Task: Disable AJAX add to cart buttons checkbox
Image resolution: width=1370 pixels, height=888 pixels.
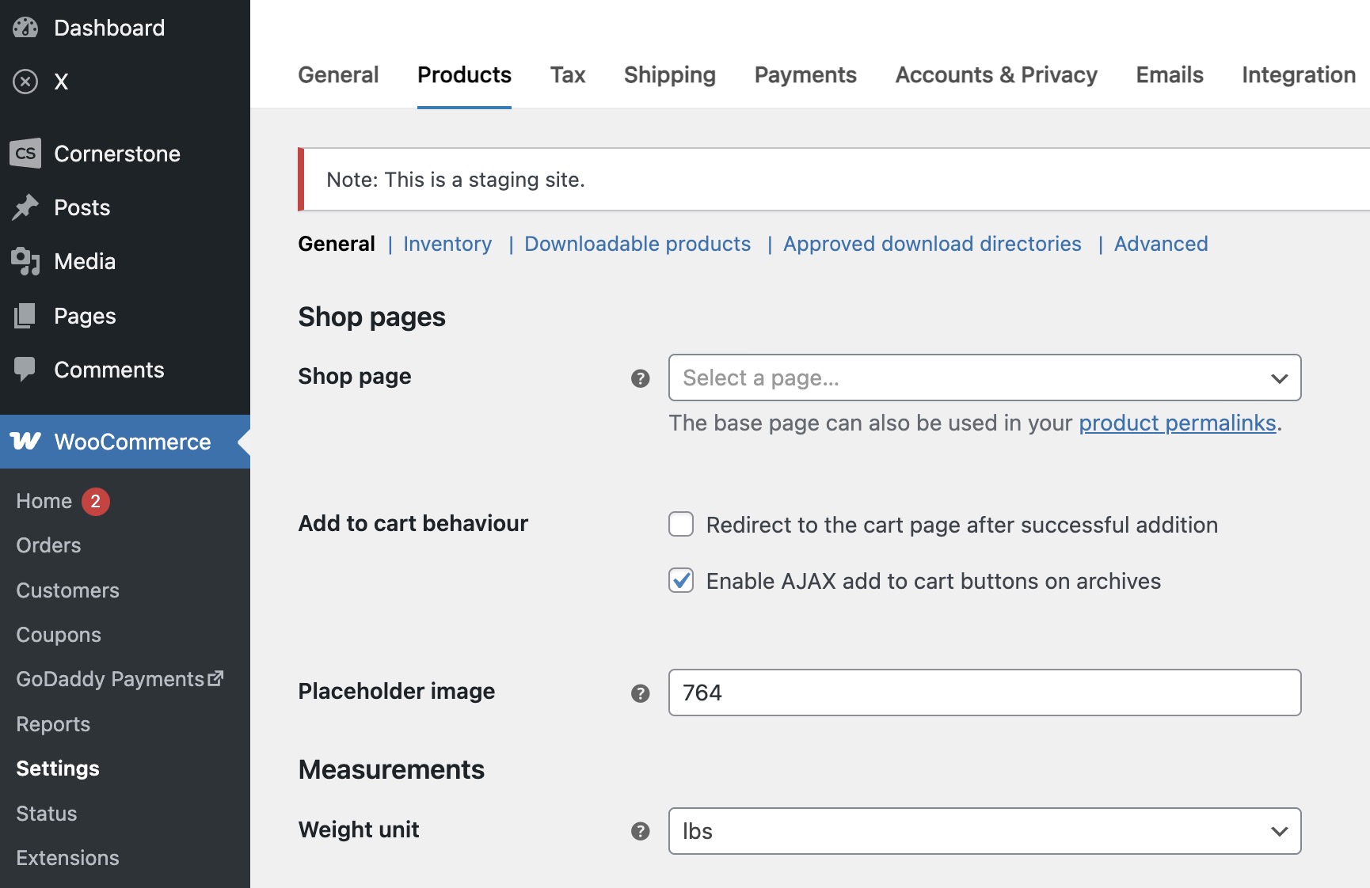Action: (x=681, y=581)
